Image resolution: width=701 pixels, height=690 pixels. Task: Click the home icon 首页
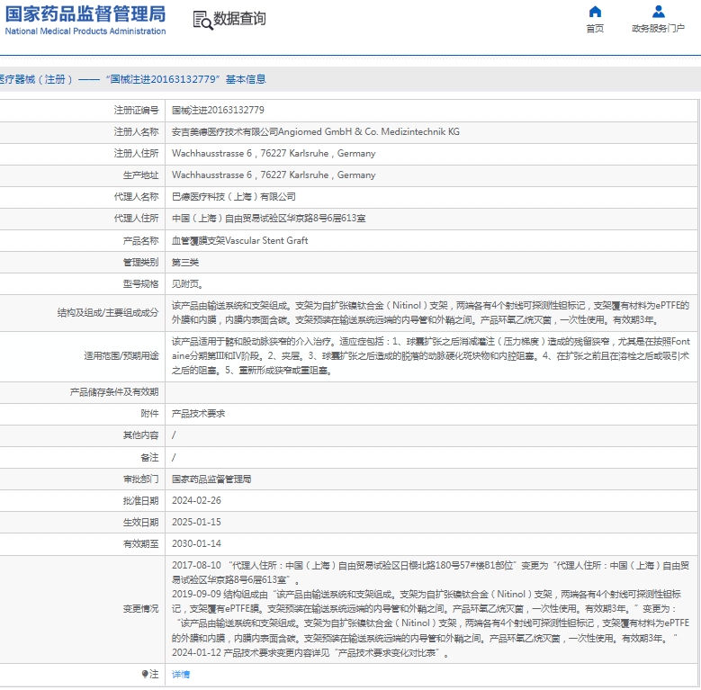595,11
